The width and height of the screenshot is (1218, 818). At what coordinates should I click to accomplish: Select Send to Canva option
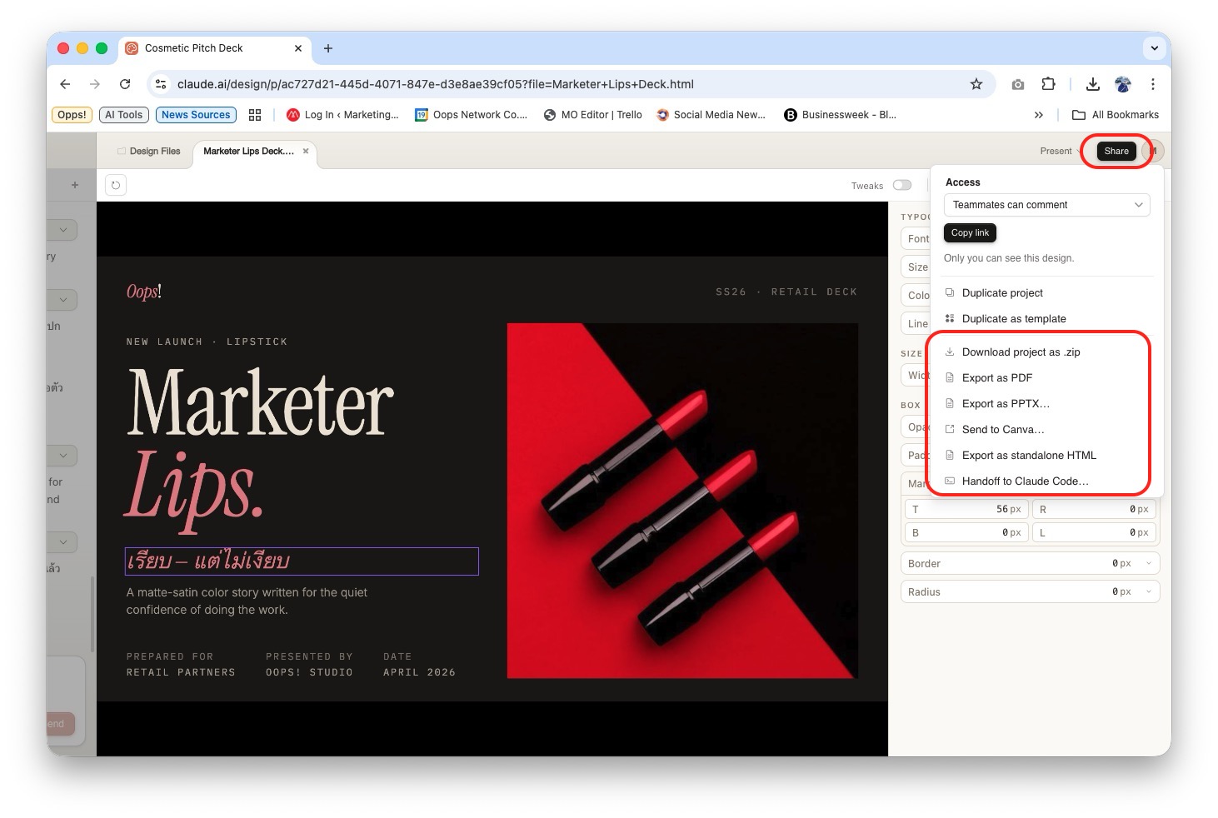pos(1002,430)
